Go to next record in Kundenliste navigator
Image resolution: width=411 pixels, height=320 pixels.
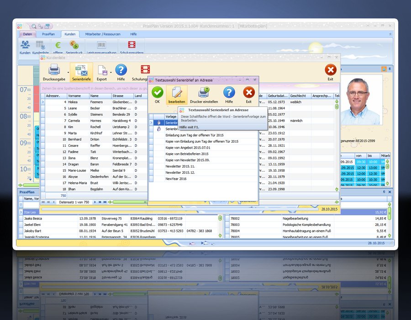[x=95, y=202]
